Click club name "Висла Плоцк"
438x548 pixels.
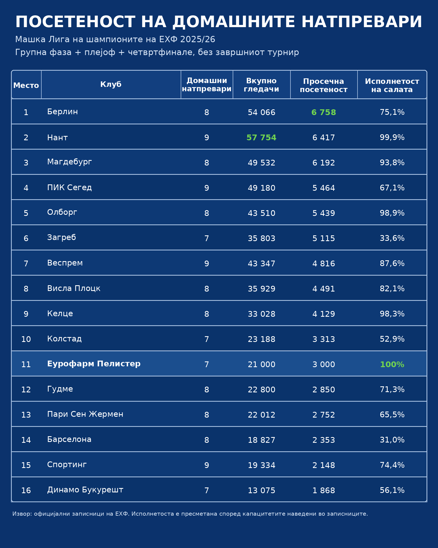pyautogui.click(x=74, y=289)
